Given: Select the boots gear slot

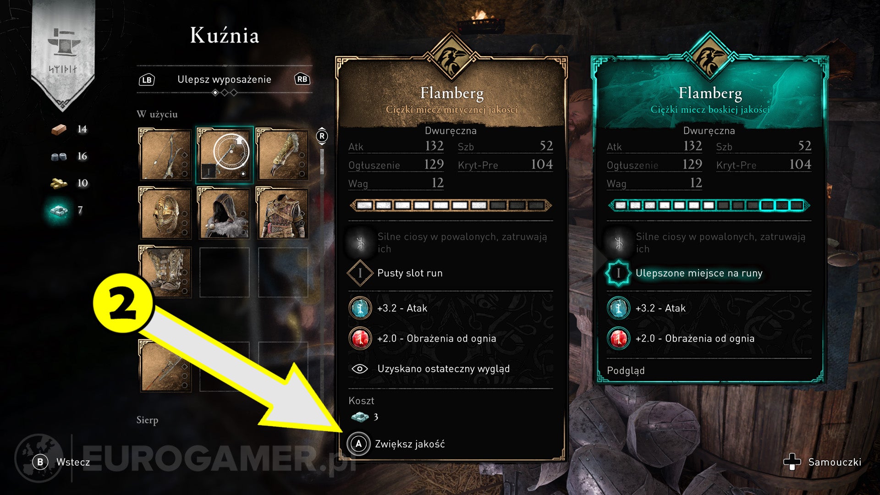Looking at the screenshot, I should 165,271.
